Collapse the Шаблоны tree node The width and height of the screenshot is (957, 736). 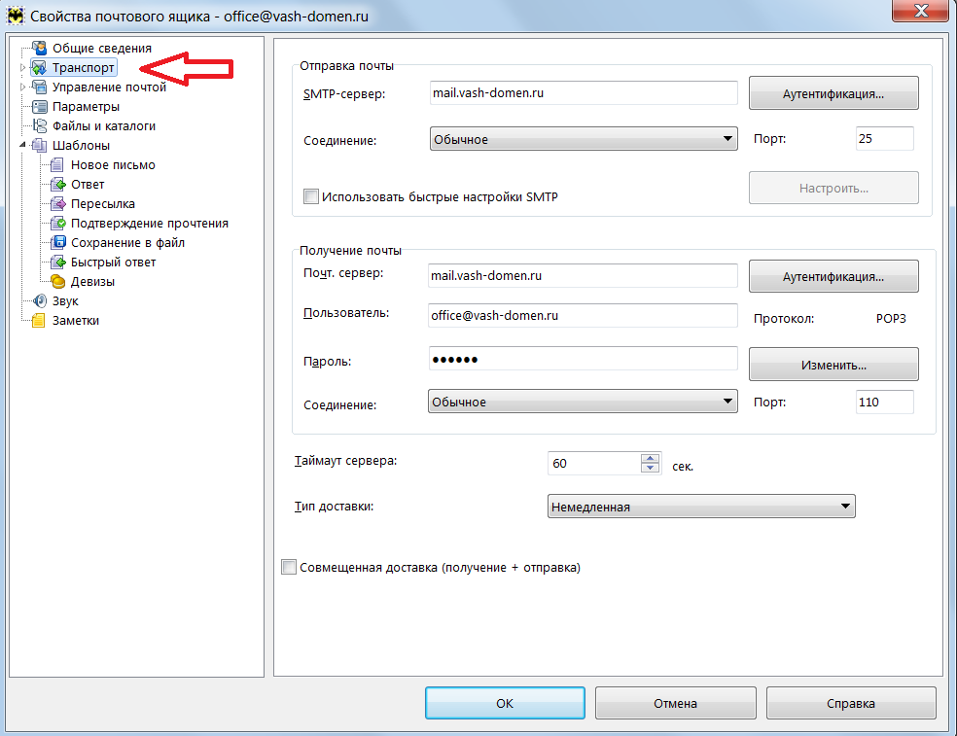[x=23, y=146]
